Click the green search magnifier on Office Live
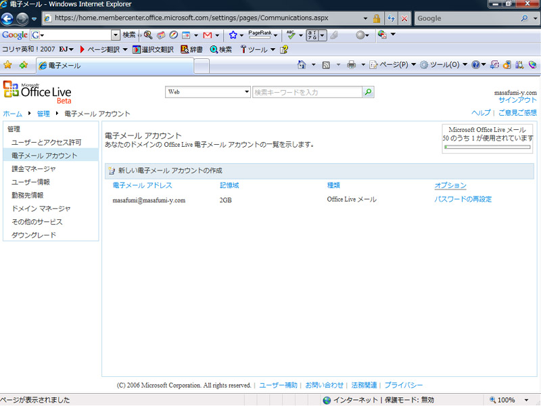This screenshot has height=406, width=541. point(368,92)
